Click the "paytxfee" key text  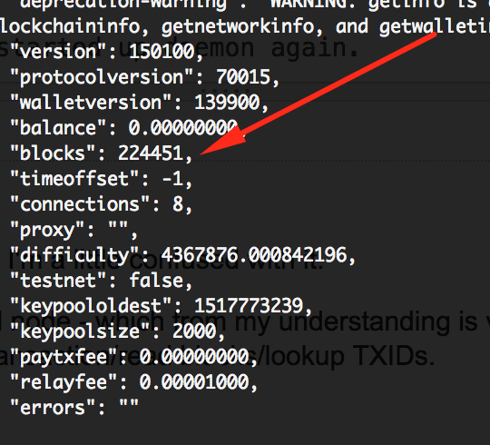click(x=64, y=358)
